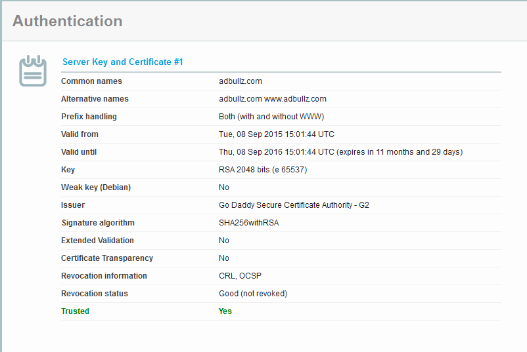
Task: Click the Good (not revoked) status
Action: (x=253, y=294)
